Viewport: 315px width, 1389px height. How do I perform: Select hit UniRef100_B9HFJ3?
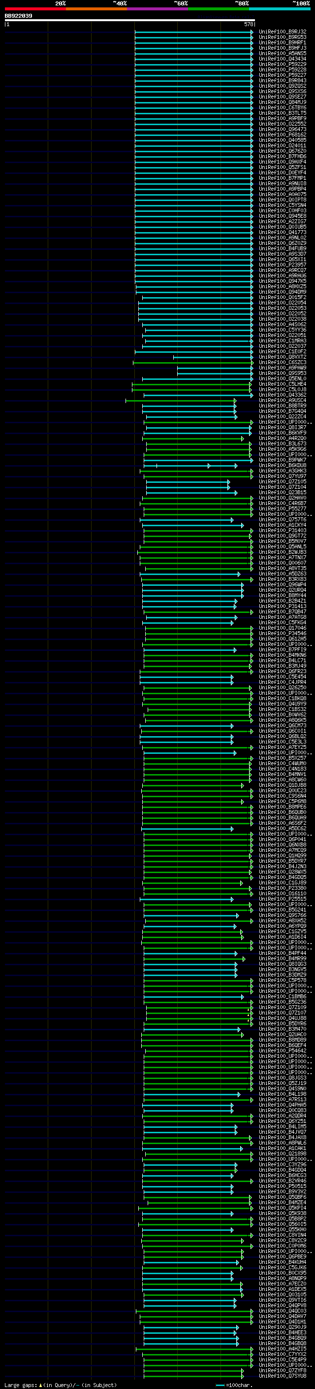pos(283,48)
